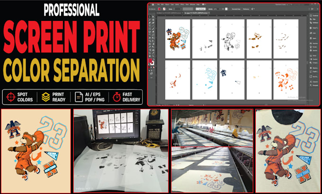
Task: Click the Spot Colors target icon
Action: 11,97
